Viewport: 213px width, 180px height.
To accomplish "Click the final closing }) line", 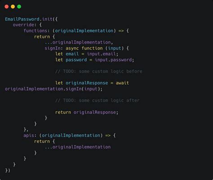I will [8, 170].
